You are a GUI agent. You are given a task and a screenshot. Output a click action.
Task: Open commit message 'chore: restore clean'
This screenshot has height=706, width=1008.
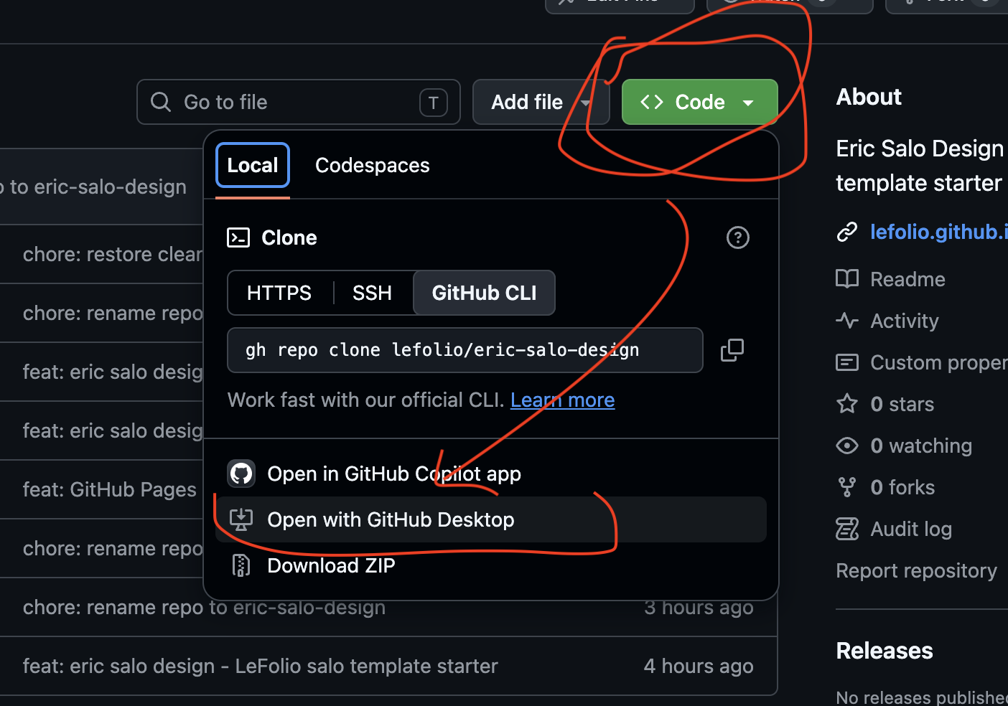pyautogui.click(x=113, y=254)
